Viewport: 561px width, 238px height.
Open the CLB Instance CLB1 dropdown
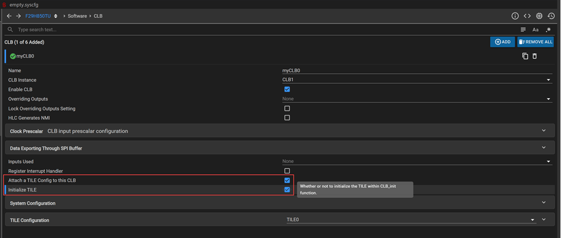[x=417, y=80]
